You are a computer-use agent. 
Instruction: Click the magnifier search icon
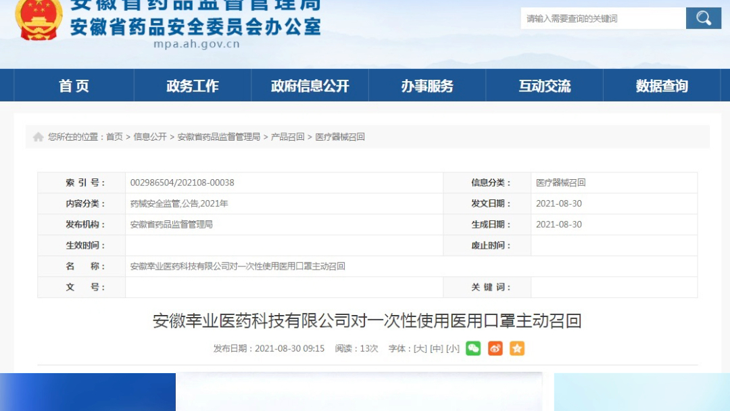[x=703, y=18]
